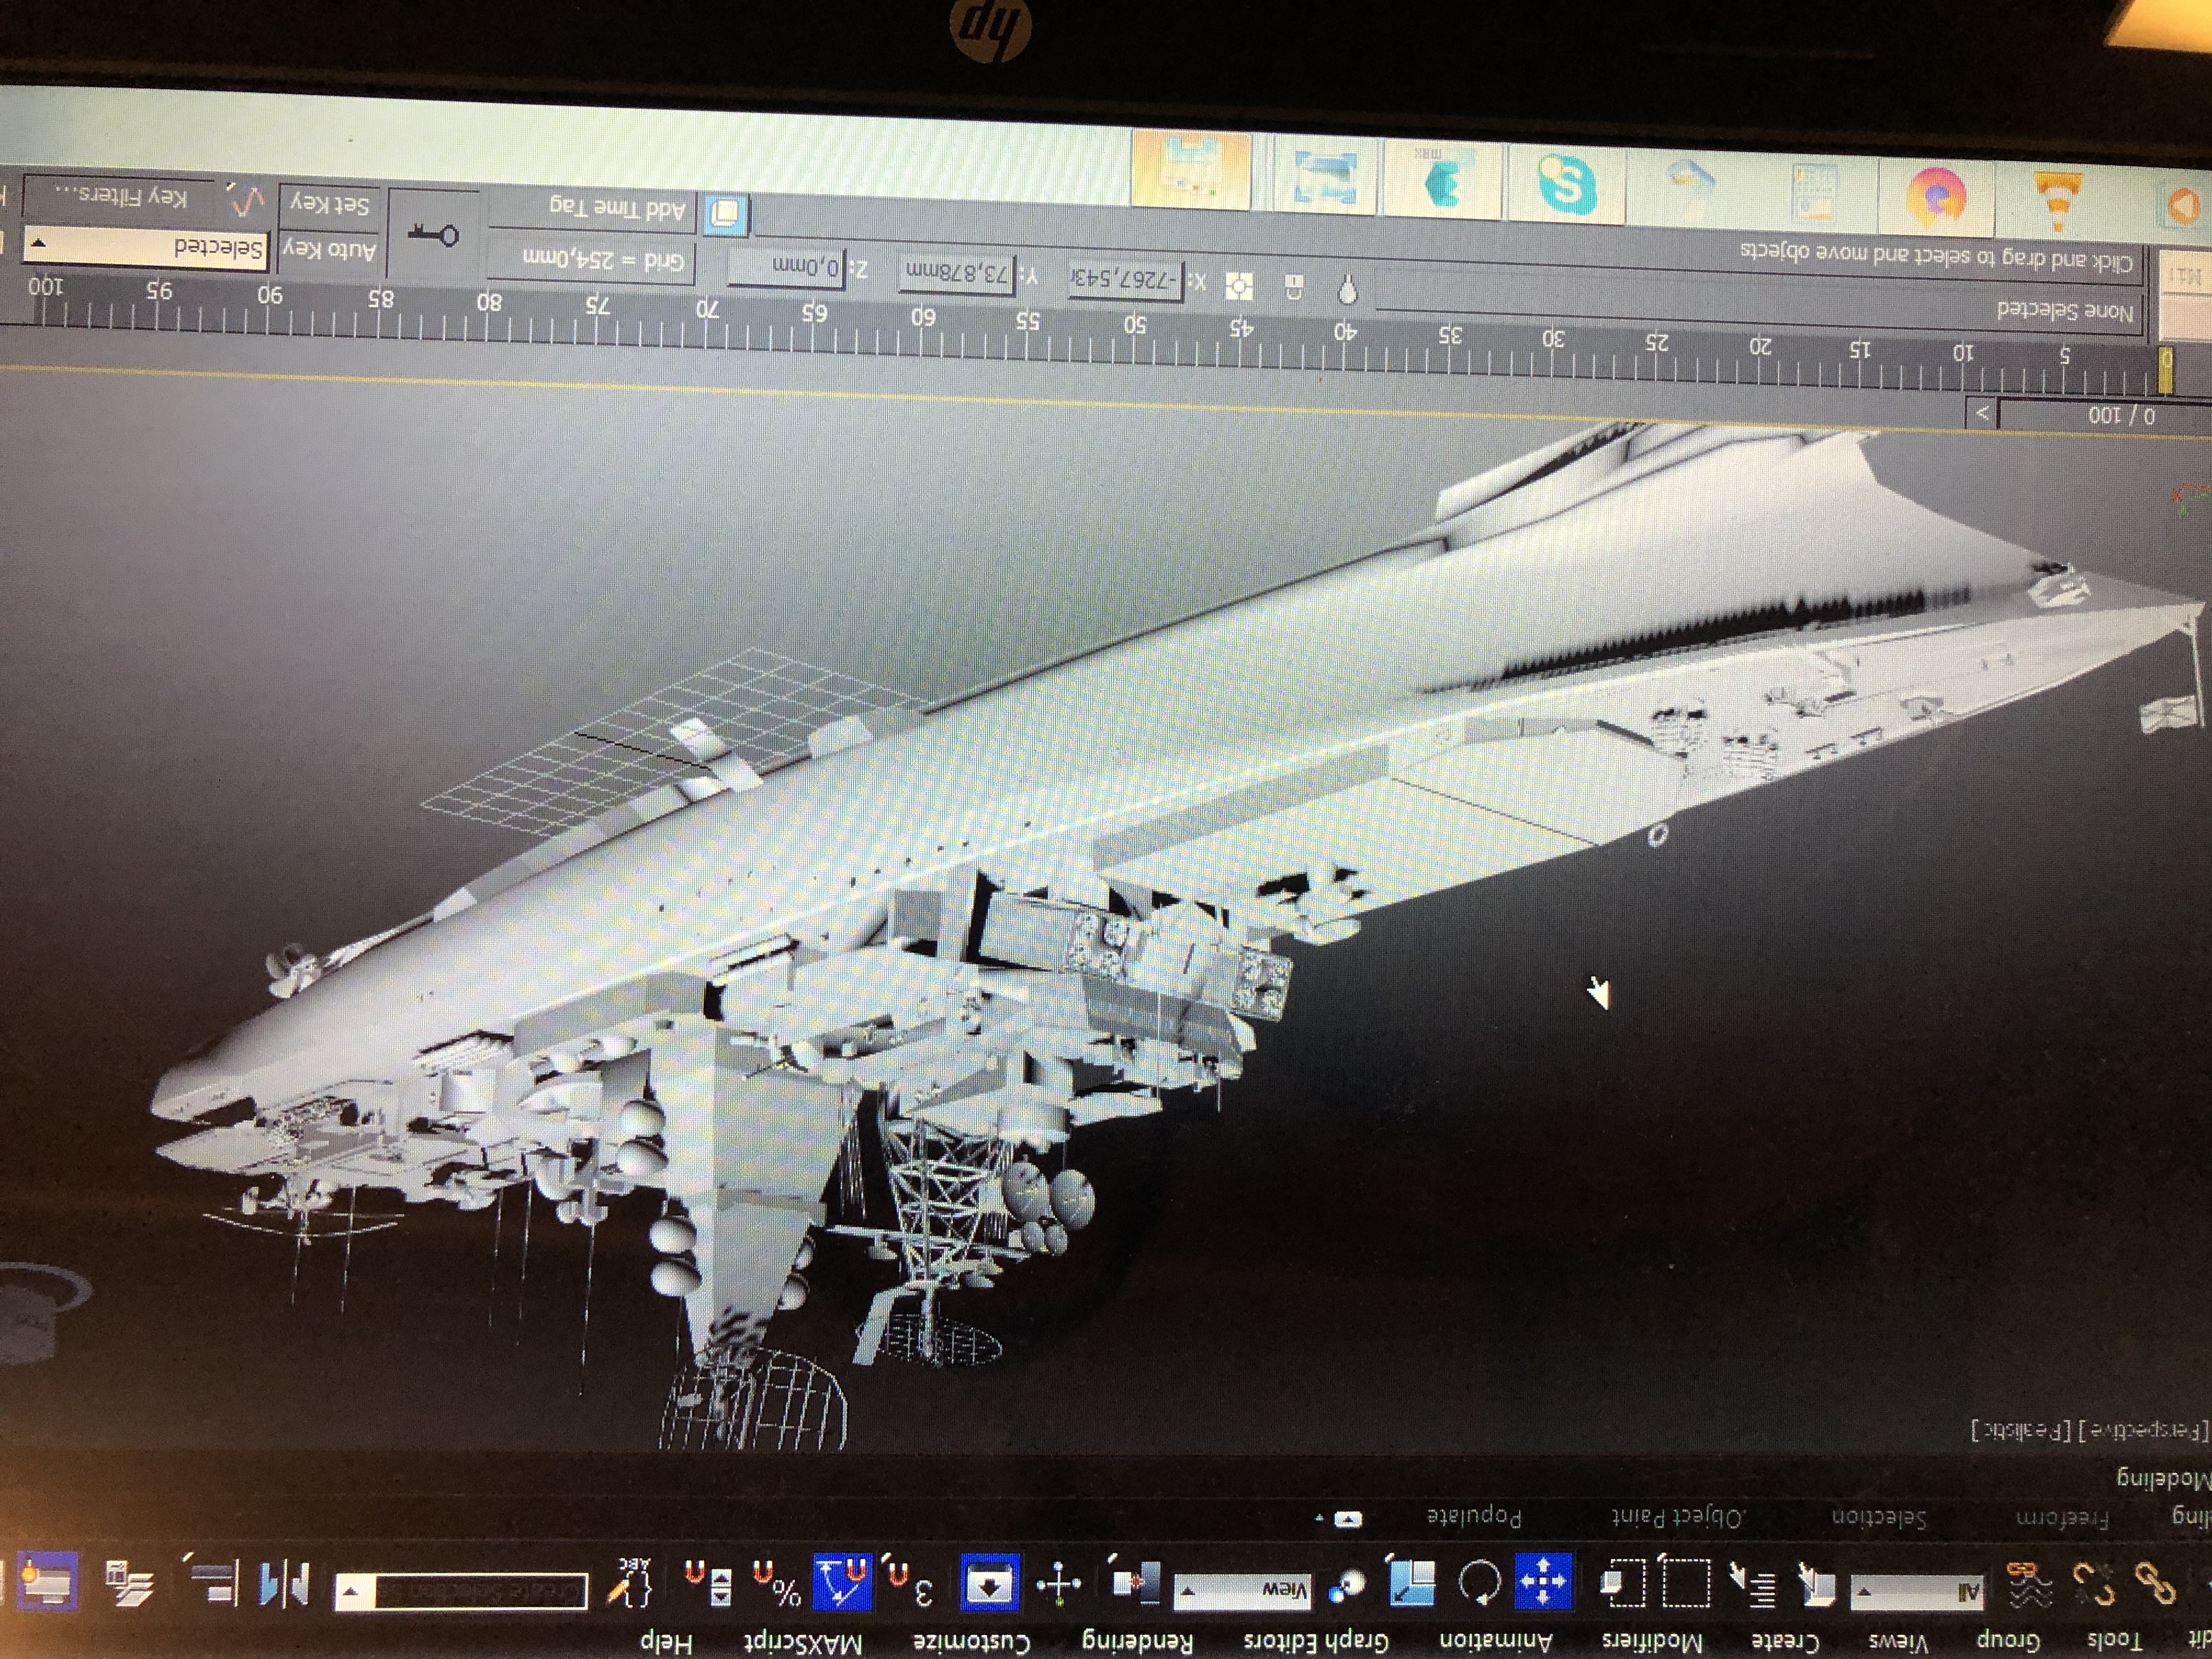Click frame 50 on the track bar

pyautogui.click(x=1133, y=344)
